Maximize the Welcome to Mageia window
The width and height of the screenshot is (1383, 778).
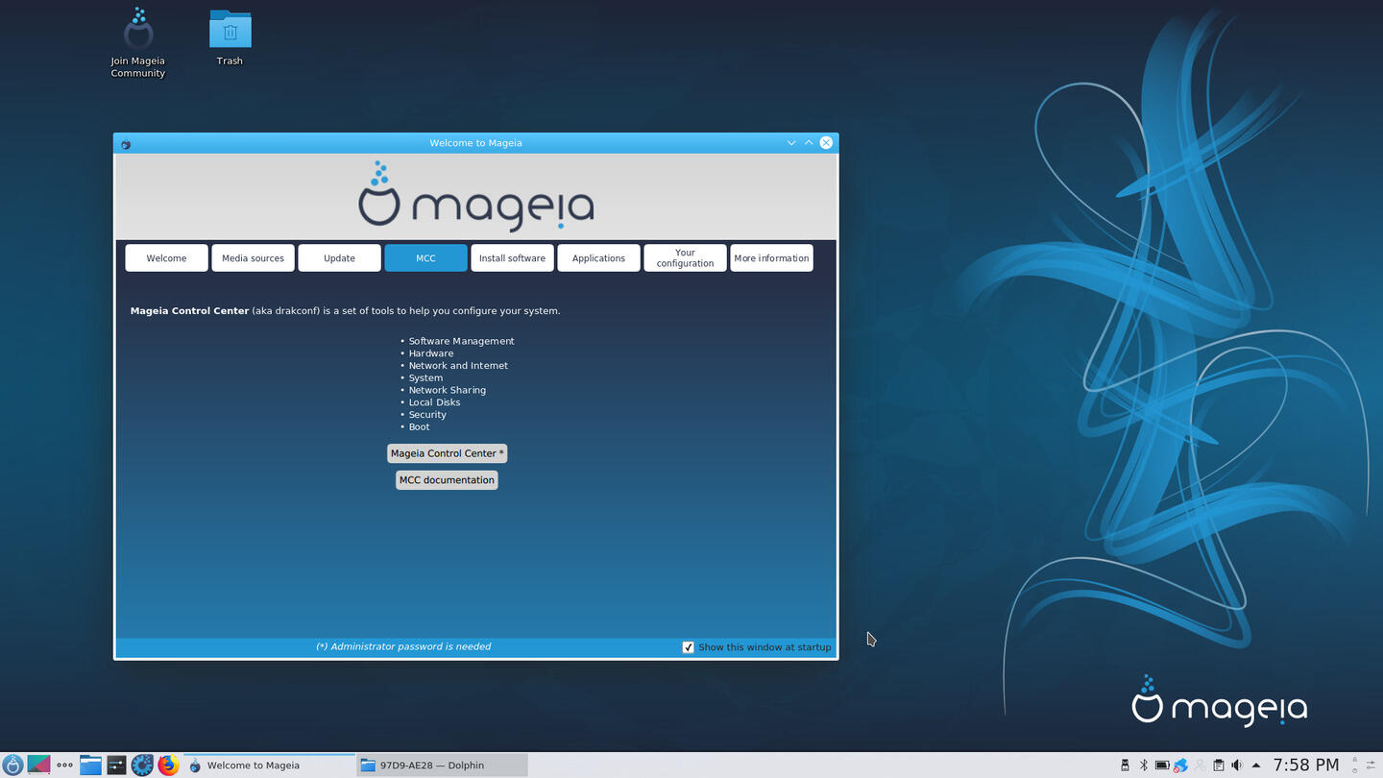tap(809, 143)
